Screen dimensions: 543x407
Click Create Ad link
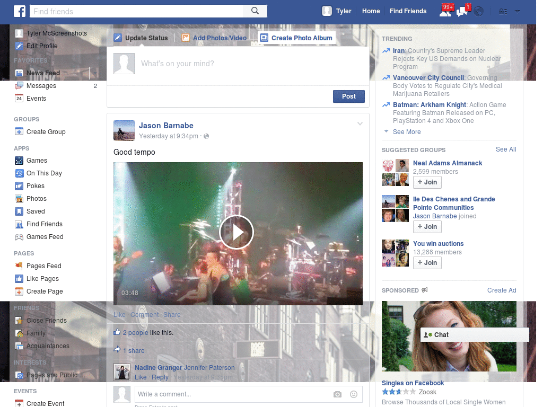[502, 290]
